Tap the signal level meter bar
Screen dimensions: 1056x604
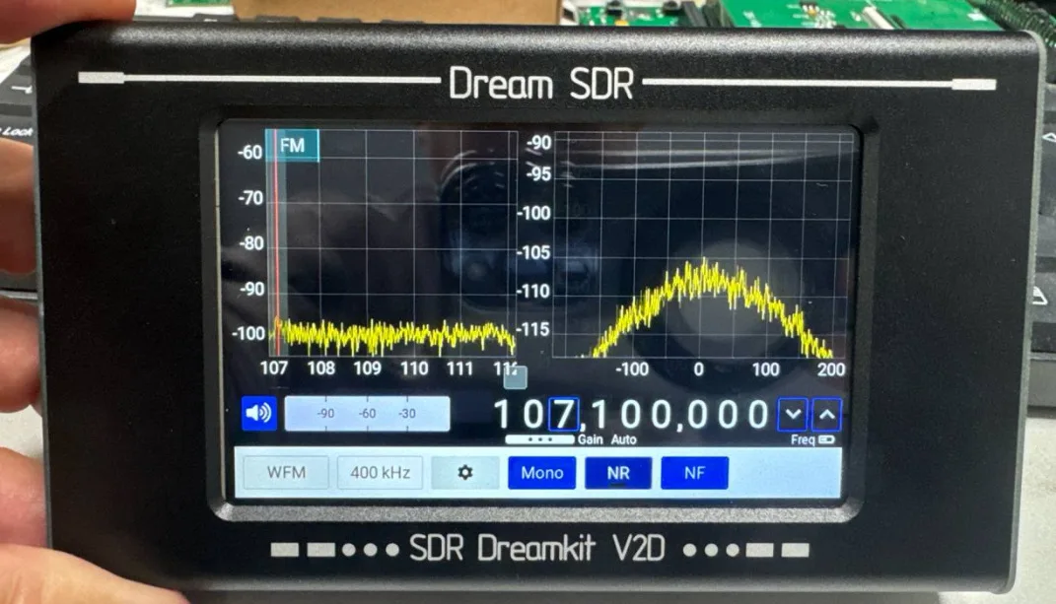point(367,414)
